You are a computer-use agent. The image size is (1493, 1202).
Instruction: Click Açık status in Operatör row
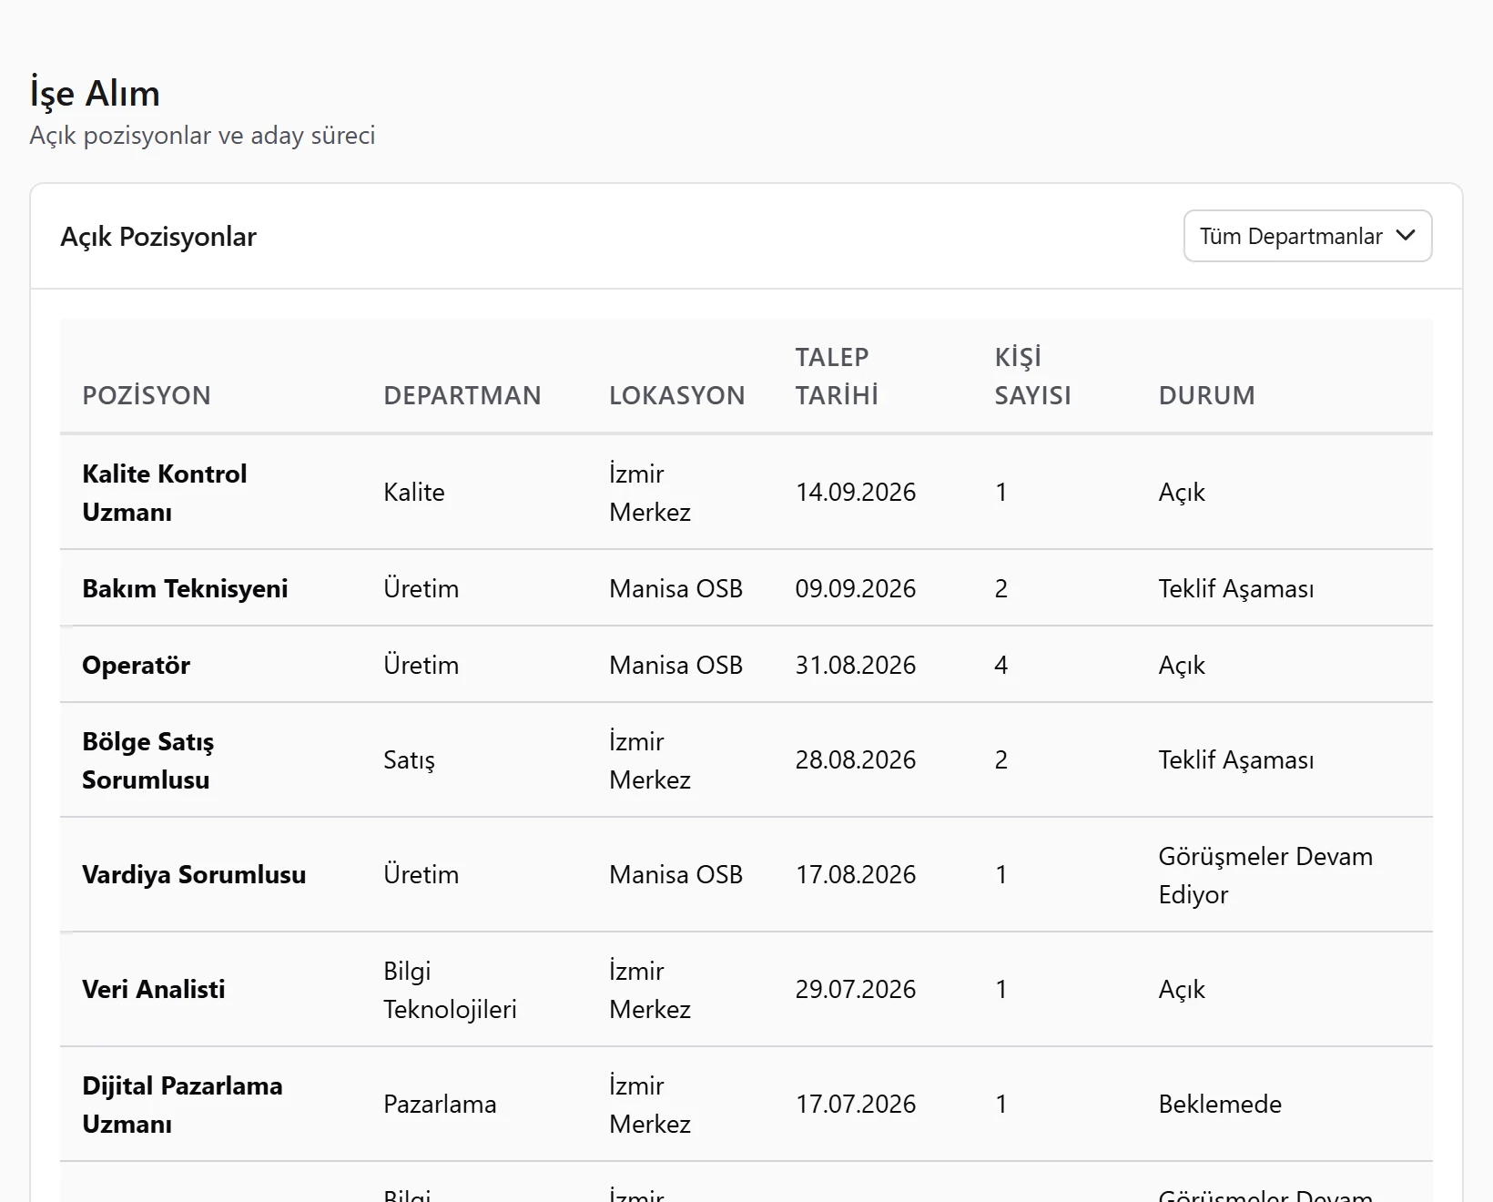coord(1182,665)
